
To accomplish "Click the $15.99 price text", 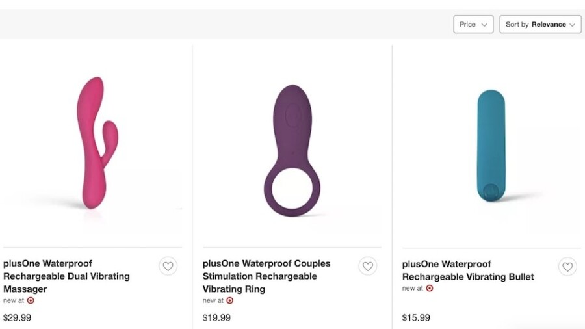I will pos(416,318).
